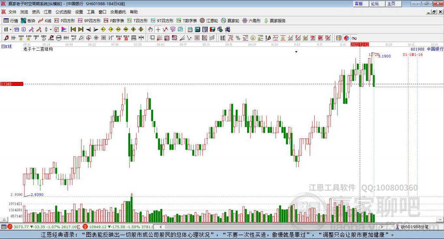
Task: Open the 公式选股 menu
Action: [63, 12]
